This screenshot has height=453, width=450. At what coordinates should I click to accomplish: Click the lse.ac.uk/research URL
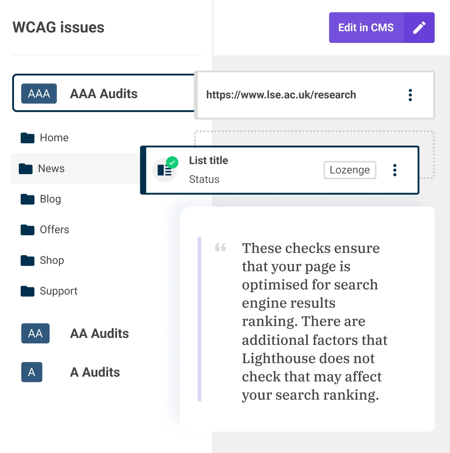point(281,95)
